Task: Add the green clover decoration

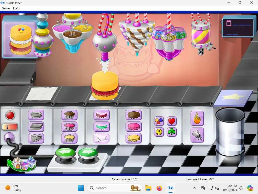Action: pyautogui.click(x=172, y=132)
